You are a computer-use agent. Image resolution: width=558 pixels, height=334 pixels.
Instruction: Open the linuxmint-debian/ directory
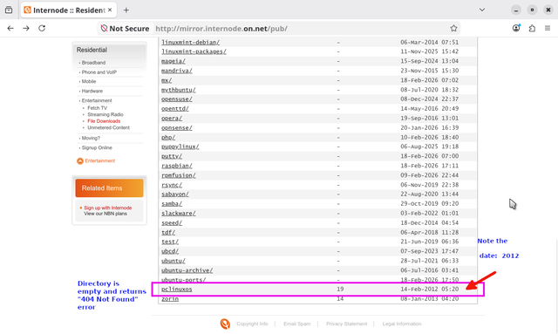[190, 43]
